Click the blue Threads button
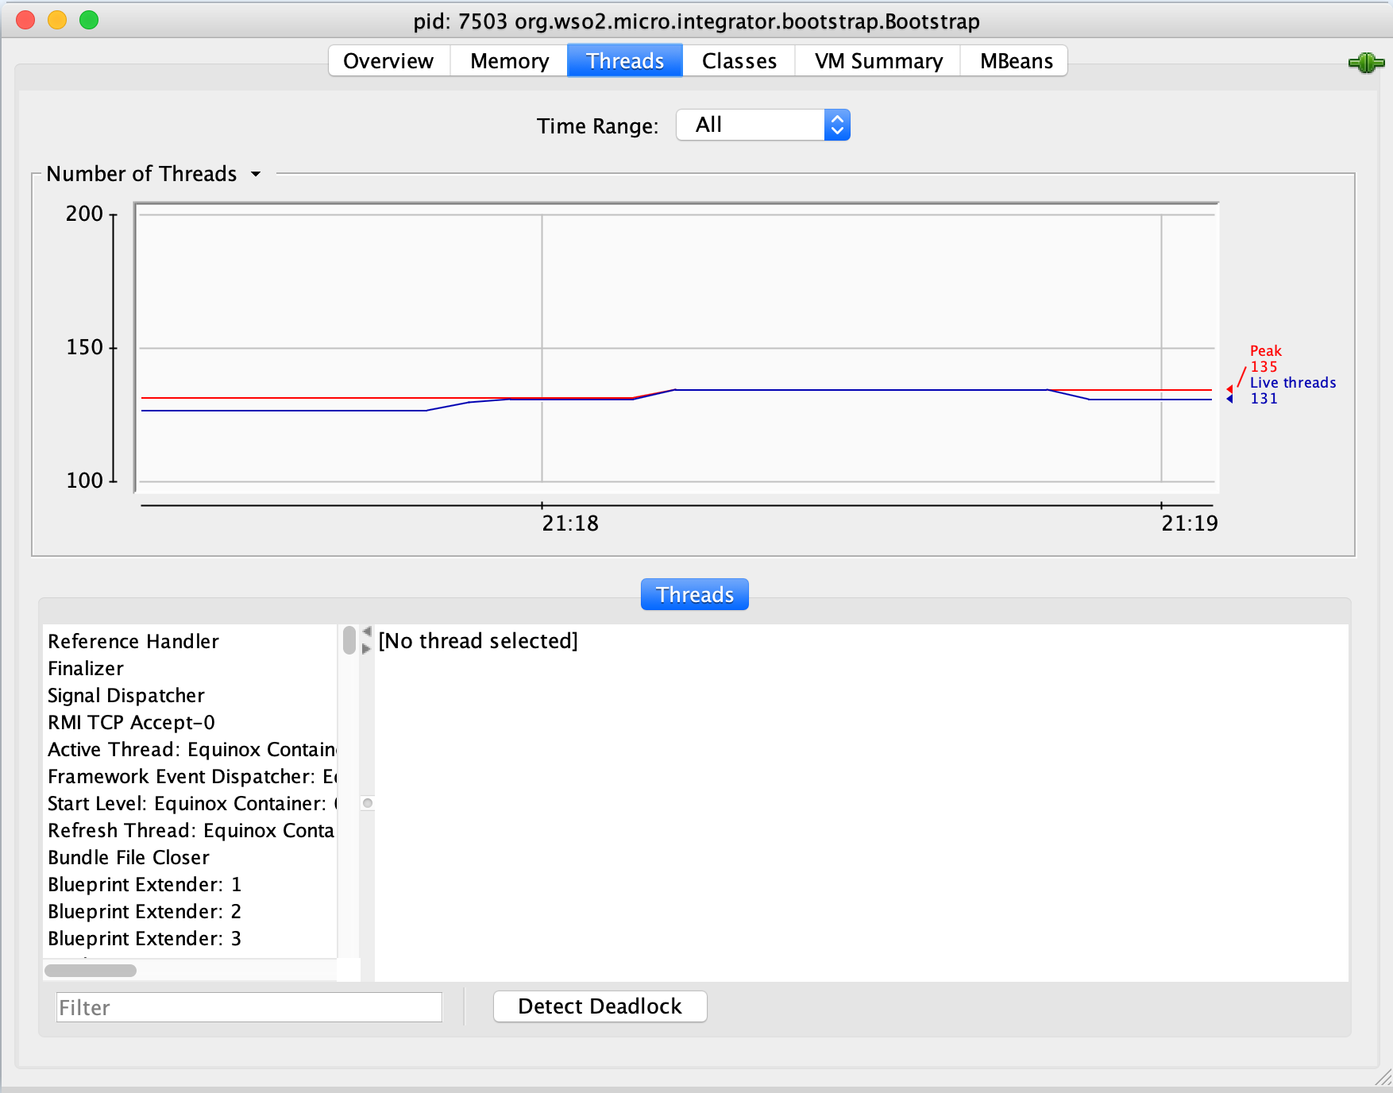Screen dimensions: 1393x1093 [694, 594]
